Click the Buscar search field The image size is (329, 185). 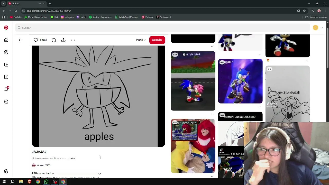tap(162, 27)
